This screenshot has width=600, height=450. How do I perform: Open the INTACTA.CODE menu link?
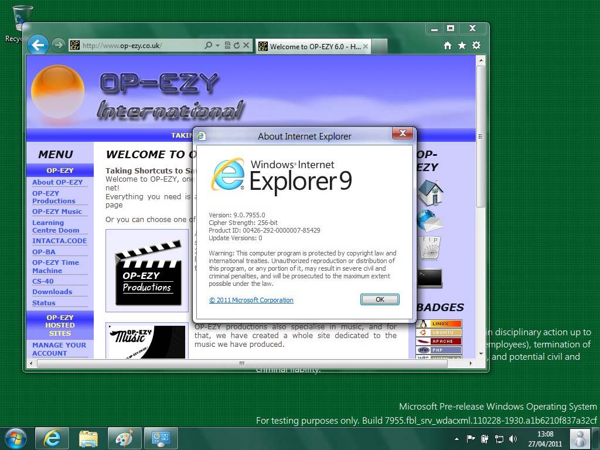pyautogui.click(x=59, y=241)
